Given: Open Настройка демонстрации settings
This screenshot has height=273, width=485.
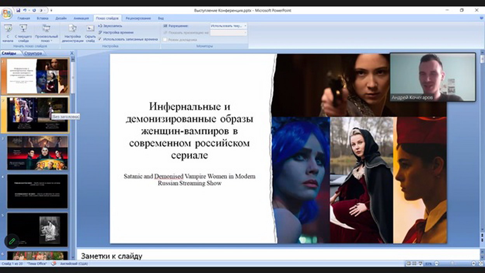Looking at the screenshot, I should click(72, 33).
